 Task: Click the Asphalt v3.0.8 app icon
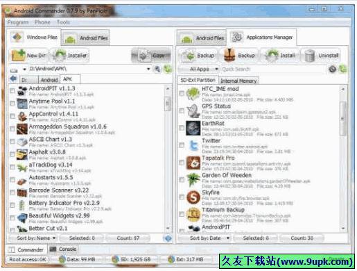[22, 154]
